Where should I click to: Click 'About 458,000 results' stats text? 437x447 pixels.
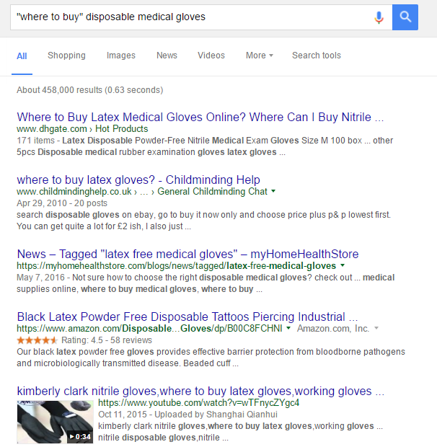pyautogui.click(x=90, y=90)
